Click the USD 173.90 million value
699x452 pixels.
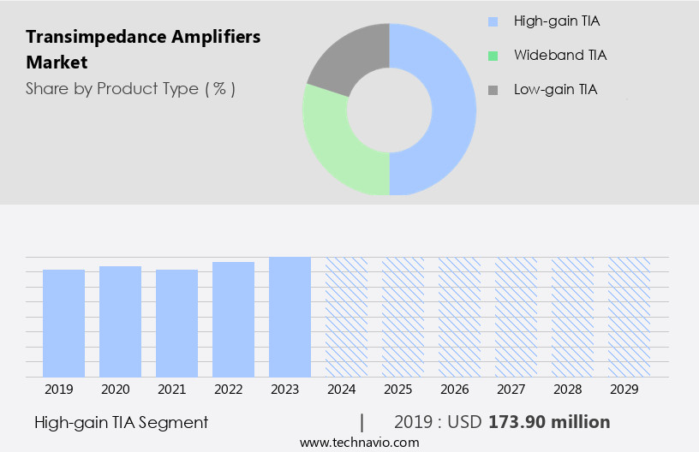pyautogui.click(x=548, y=422)
